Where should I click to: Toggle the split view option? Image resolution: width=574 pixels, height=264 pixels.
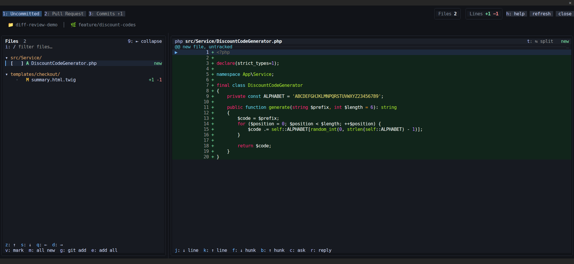pos(540,41)
